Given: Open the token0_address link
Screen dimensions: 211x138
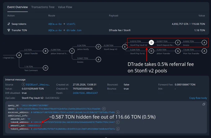Looking at the screenshot, I should [x=73, y=122].
